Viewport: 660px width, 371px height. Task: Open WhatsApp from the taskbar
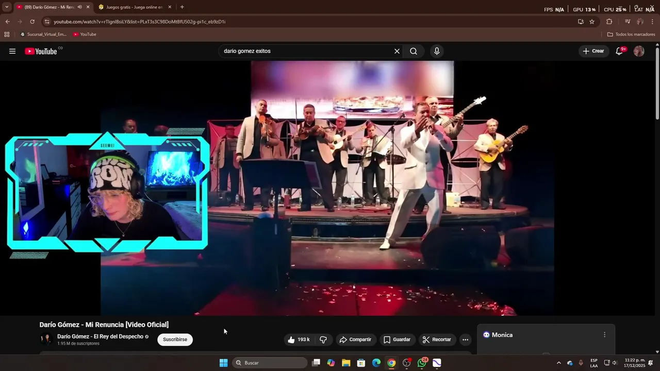pyautogui.click(x=422, y=363)
